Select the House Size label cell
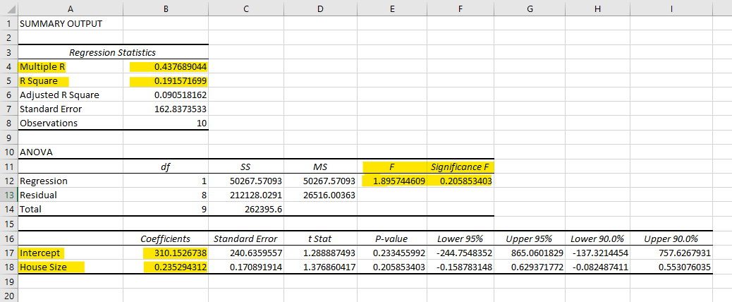Screen dimensions: 732x302 click(51, 267)
